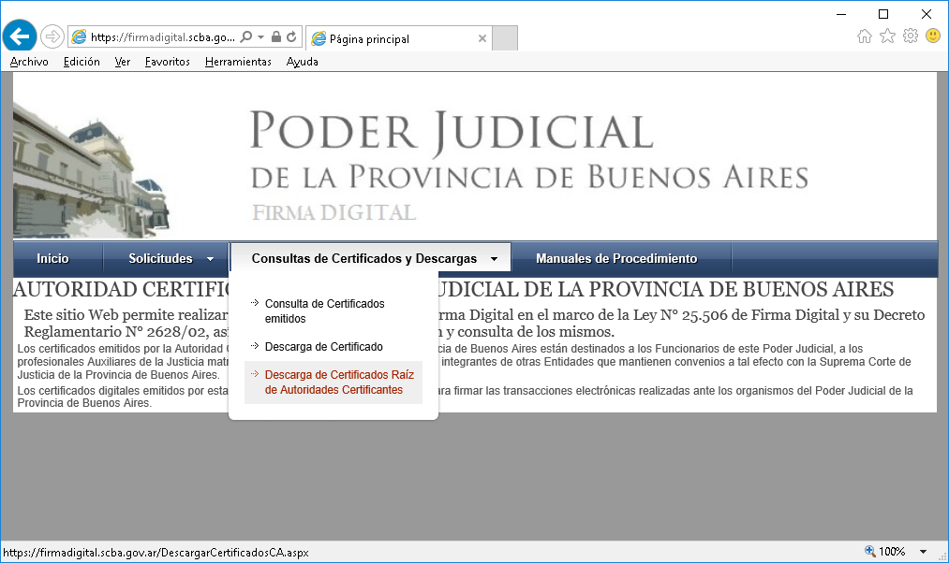Open Favorites with the star icon
Screen dimensions: 949x563
pos(887,36)
